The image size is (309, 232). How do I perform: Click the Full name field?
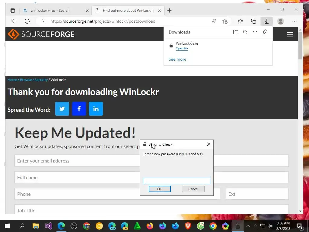(151, 177)
